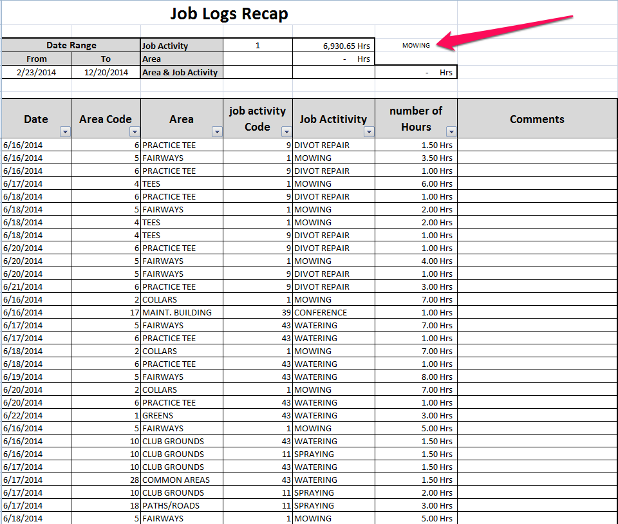Viewport: 618px width, 524px height.
Task: Open the Job Actitivity column filter dropdown
Action: pos(369,131)
